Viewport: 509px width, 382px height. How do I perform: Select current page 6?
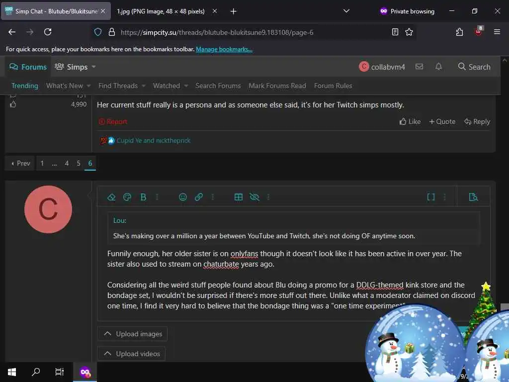click(90, 163)
